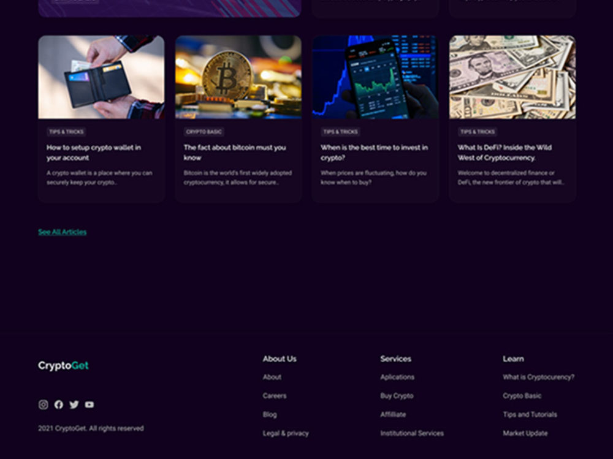Open Institutional Services footer link
Screen dimensions: 613x459
(412, 433)
